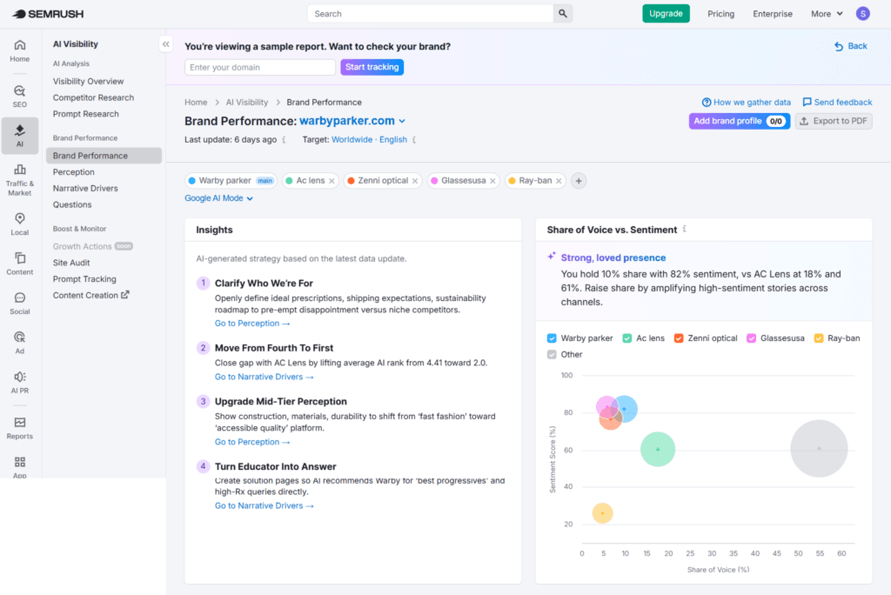Click the Social sidebar icon
The width and height of the screenshot is (891, 595).
click(x=19, y=302)
